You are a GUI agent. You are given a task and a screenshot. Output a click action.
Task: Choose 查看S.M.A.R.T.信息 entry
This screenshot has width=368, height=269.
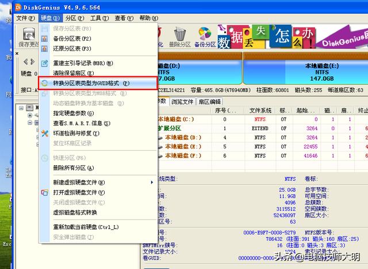pos(98,123)
